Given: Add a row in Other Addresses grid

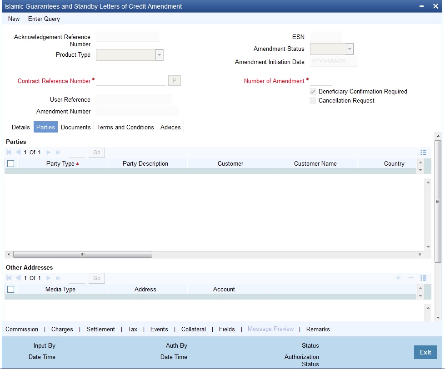Looking at the screenshot, I should click(398, 278).
